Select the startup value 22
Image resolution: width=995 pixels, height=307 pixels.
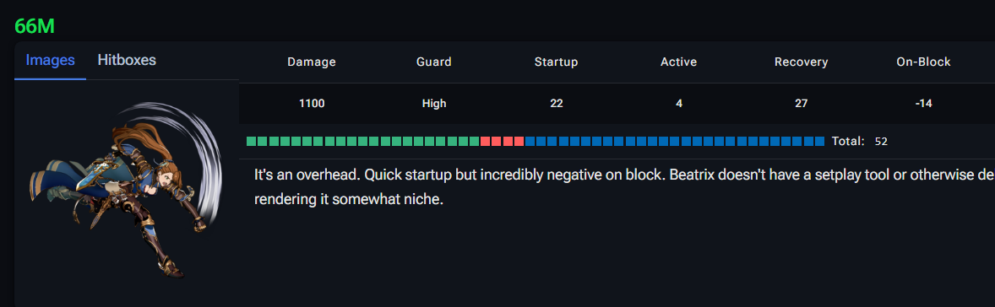click(x=557, y=104)
